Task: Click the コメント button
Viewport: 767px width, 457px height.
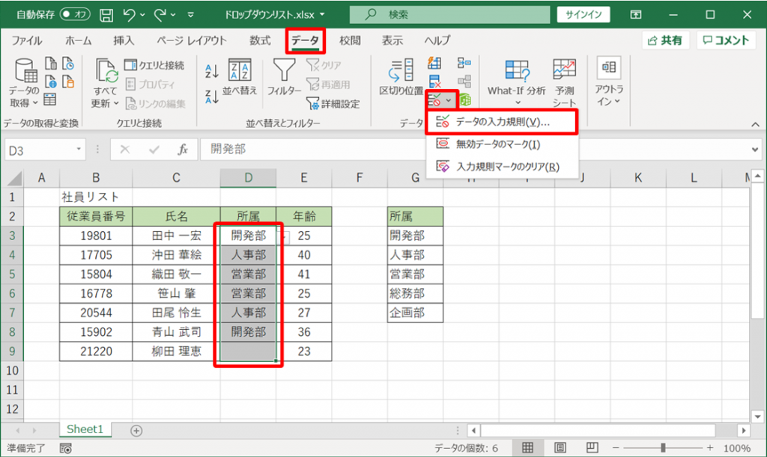Action: tap(726, 40)
